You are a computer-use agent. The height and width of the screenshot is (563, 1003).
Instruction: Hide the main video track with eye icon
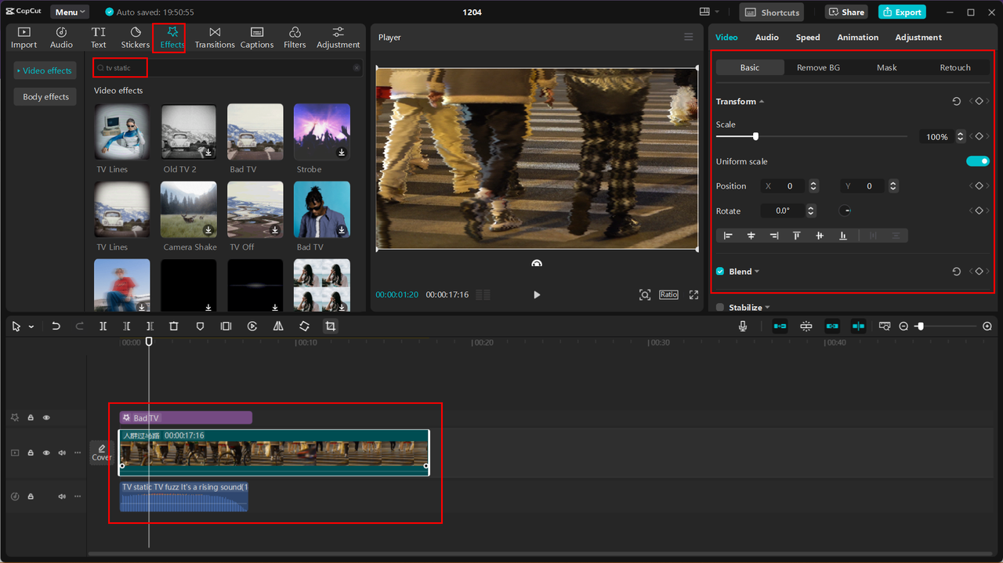coord(46,453)
